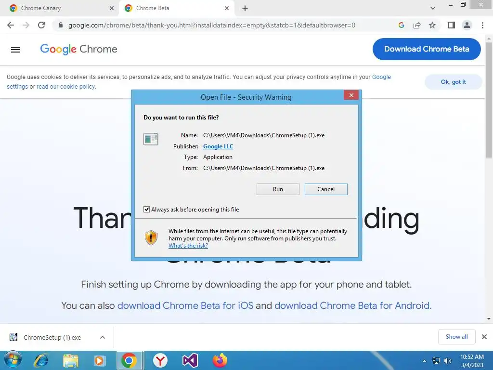Click the application file icon in dialog
Viewport: 493px width, 370px height.
[x=151, y=139]
